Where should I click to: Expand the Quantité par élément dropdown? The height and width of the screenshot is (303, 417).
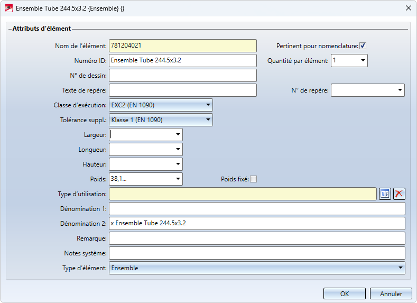[x=363, y=61]
